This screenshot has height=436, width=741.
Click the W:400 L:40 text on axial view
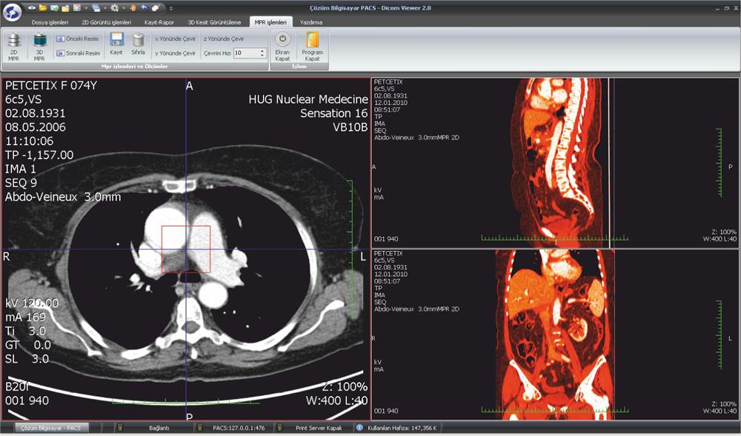[336, 400]
